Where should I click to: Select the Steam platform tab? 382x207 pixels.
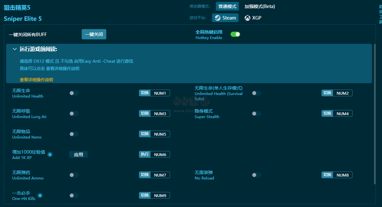(225, 18)
